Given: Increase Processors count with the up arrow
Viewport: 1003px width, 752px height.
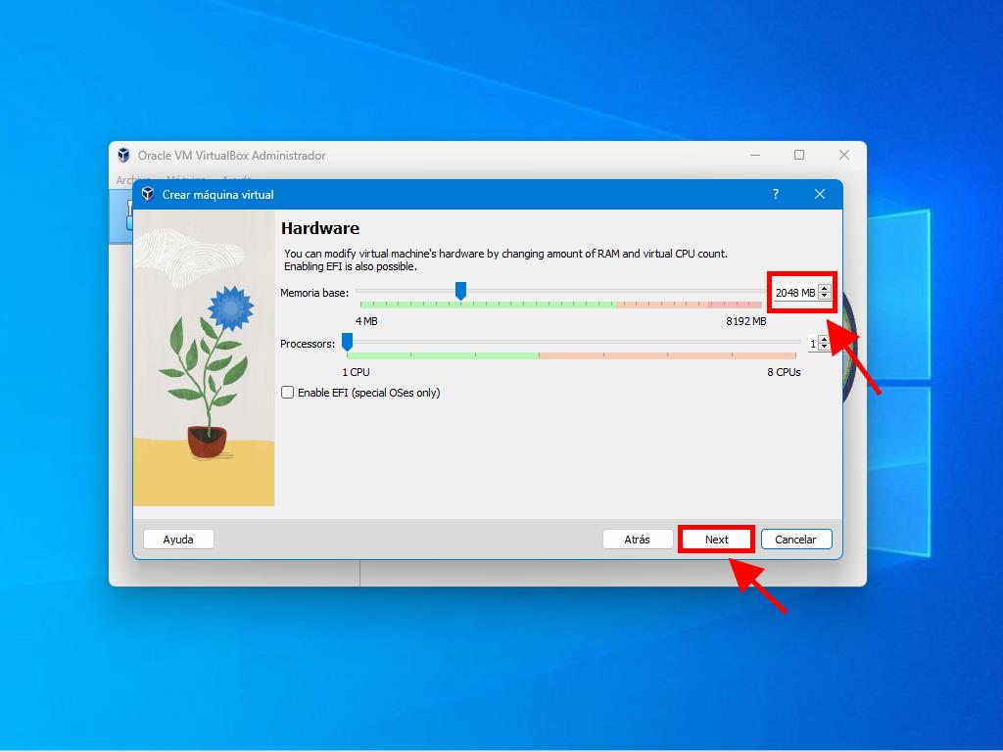Looking at the screenshot, I should pyautogui.click(x=824, y=340).
